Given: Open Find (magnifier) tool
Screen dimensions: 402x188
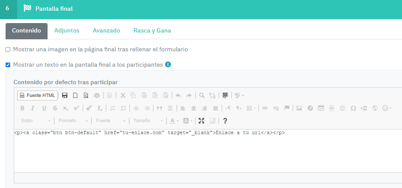Looking at the screenshot, I should (x=202, y=95).
